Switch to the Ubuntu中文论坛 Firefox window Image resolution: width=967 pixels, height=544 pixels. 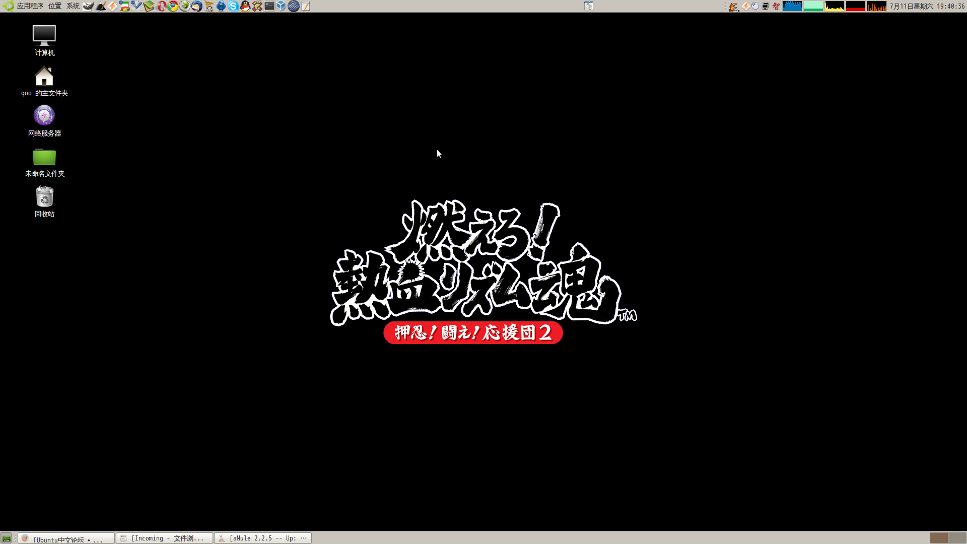(x=66, y=538)
